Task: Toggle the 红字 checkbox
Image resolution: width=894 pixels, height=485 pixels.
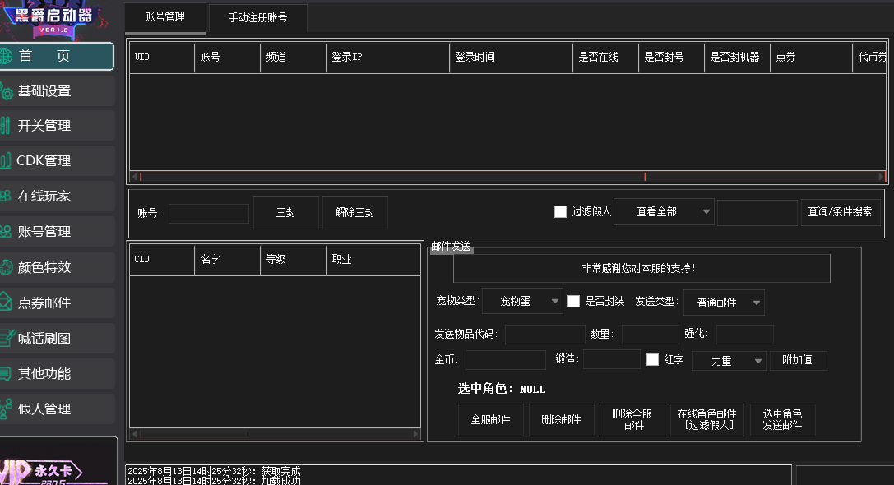Action: click(653, 360)
